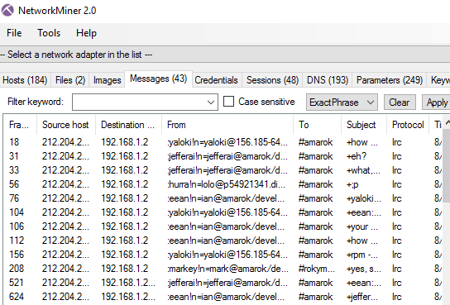450x305 pixels.
Task: Select the frame 156 message row
Action: [223, 255]
